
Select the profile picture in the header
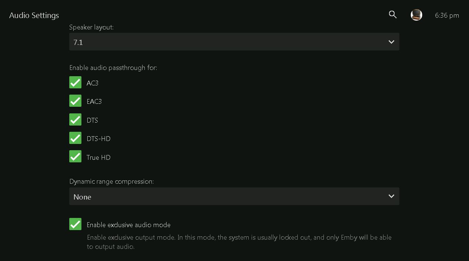(x=416, y=15)
